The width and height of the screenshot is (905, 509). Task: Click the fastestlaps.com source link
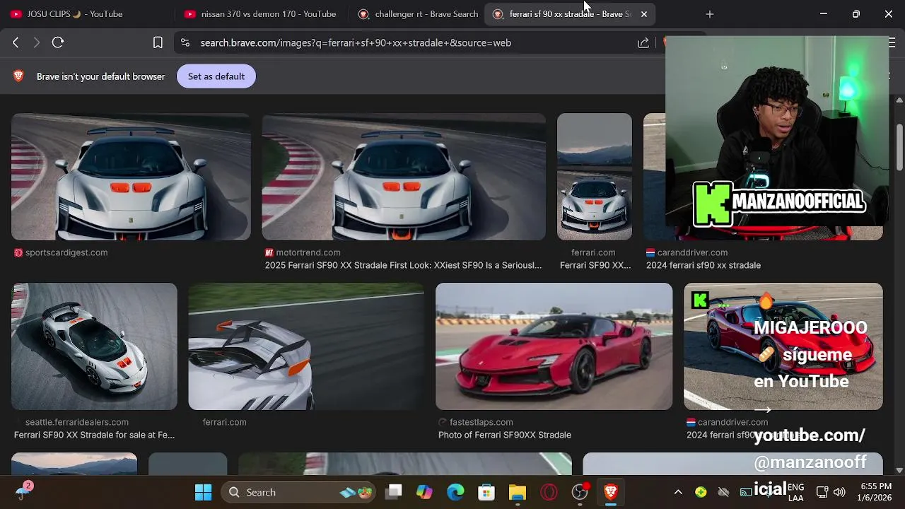point(481,422)
